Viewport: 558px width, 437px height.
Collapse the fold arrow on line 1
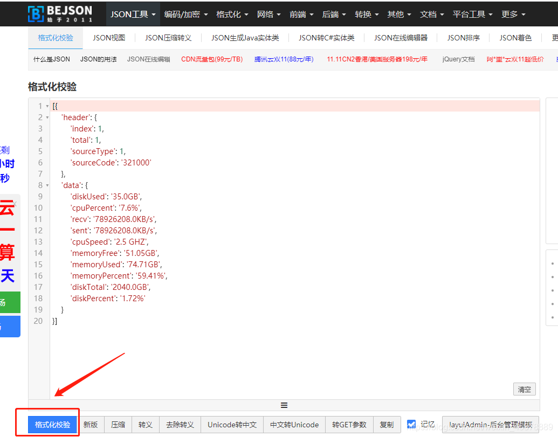tap(47, 106)
